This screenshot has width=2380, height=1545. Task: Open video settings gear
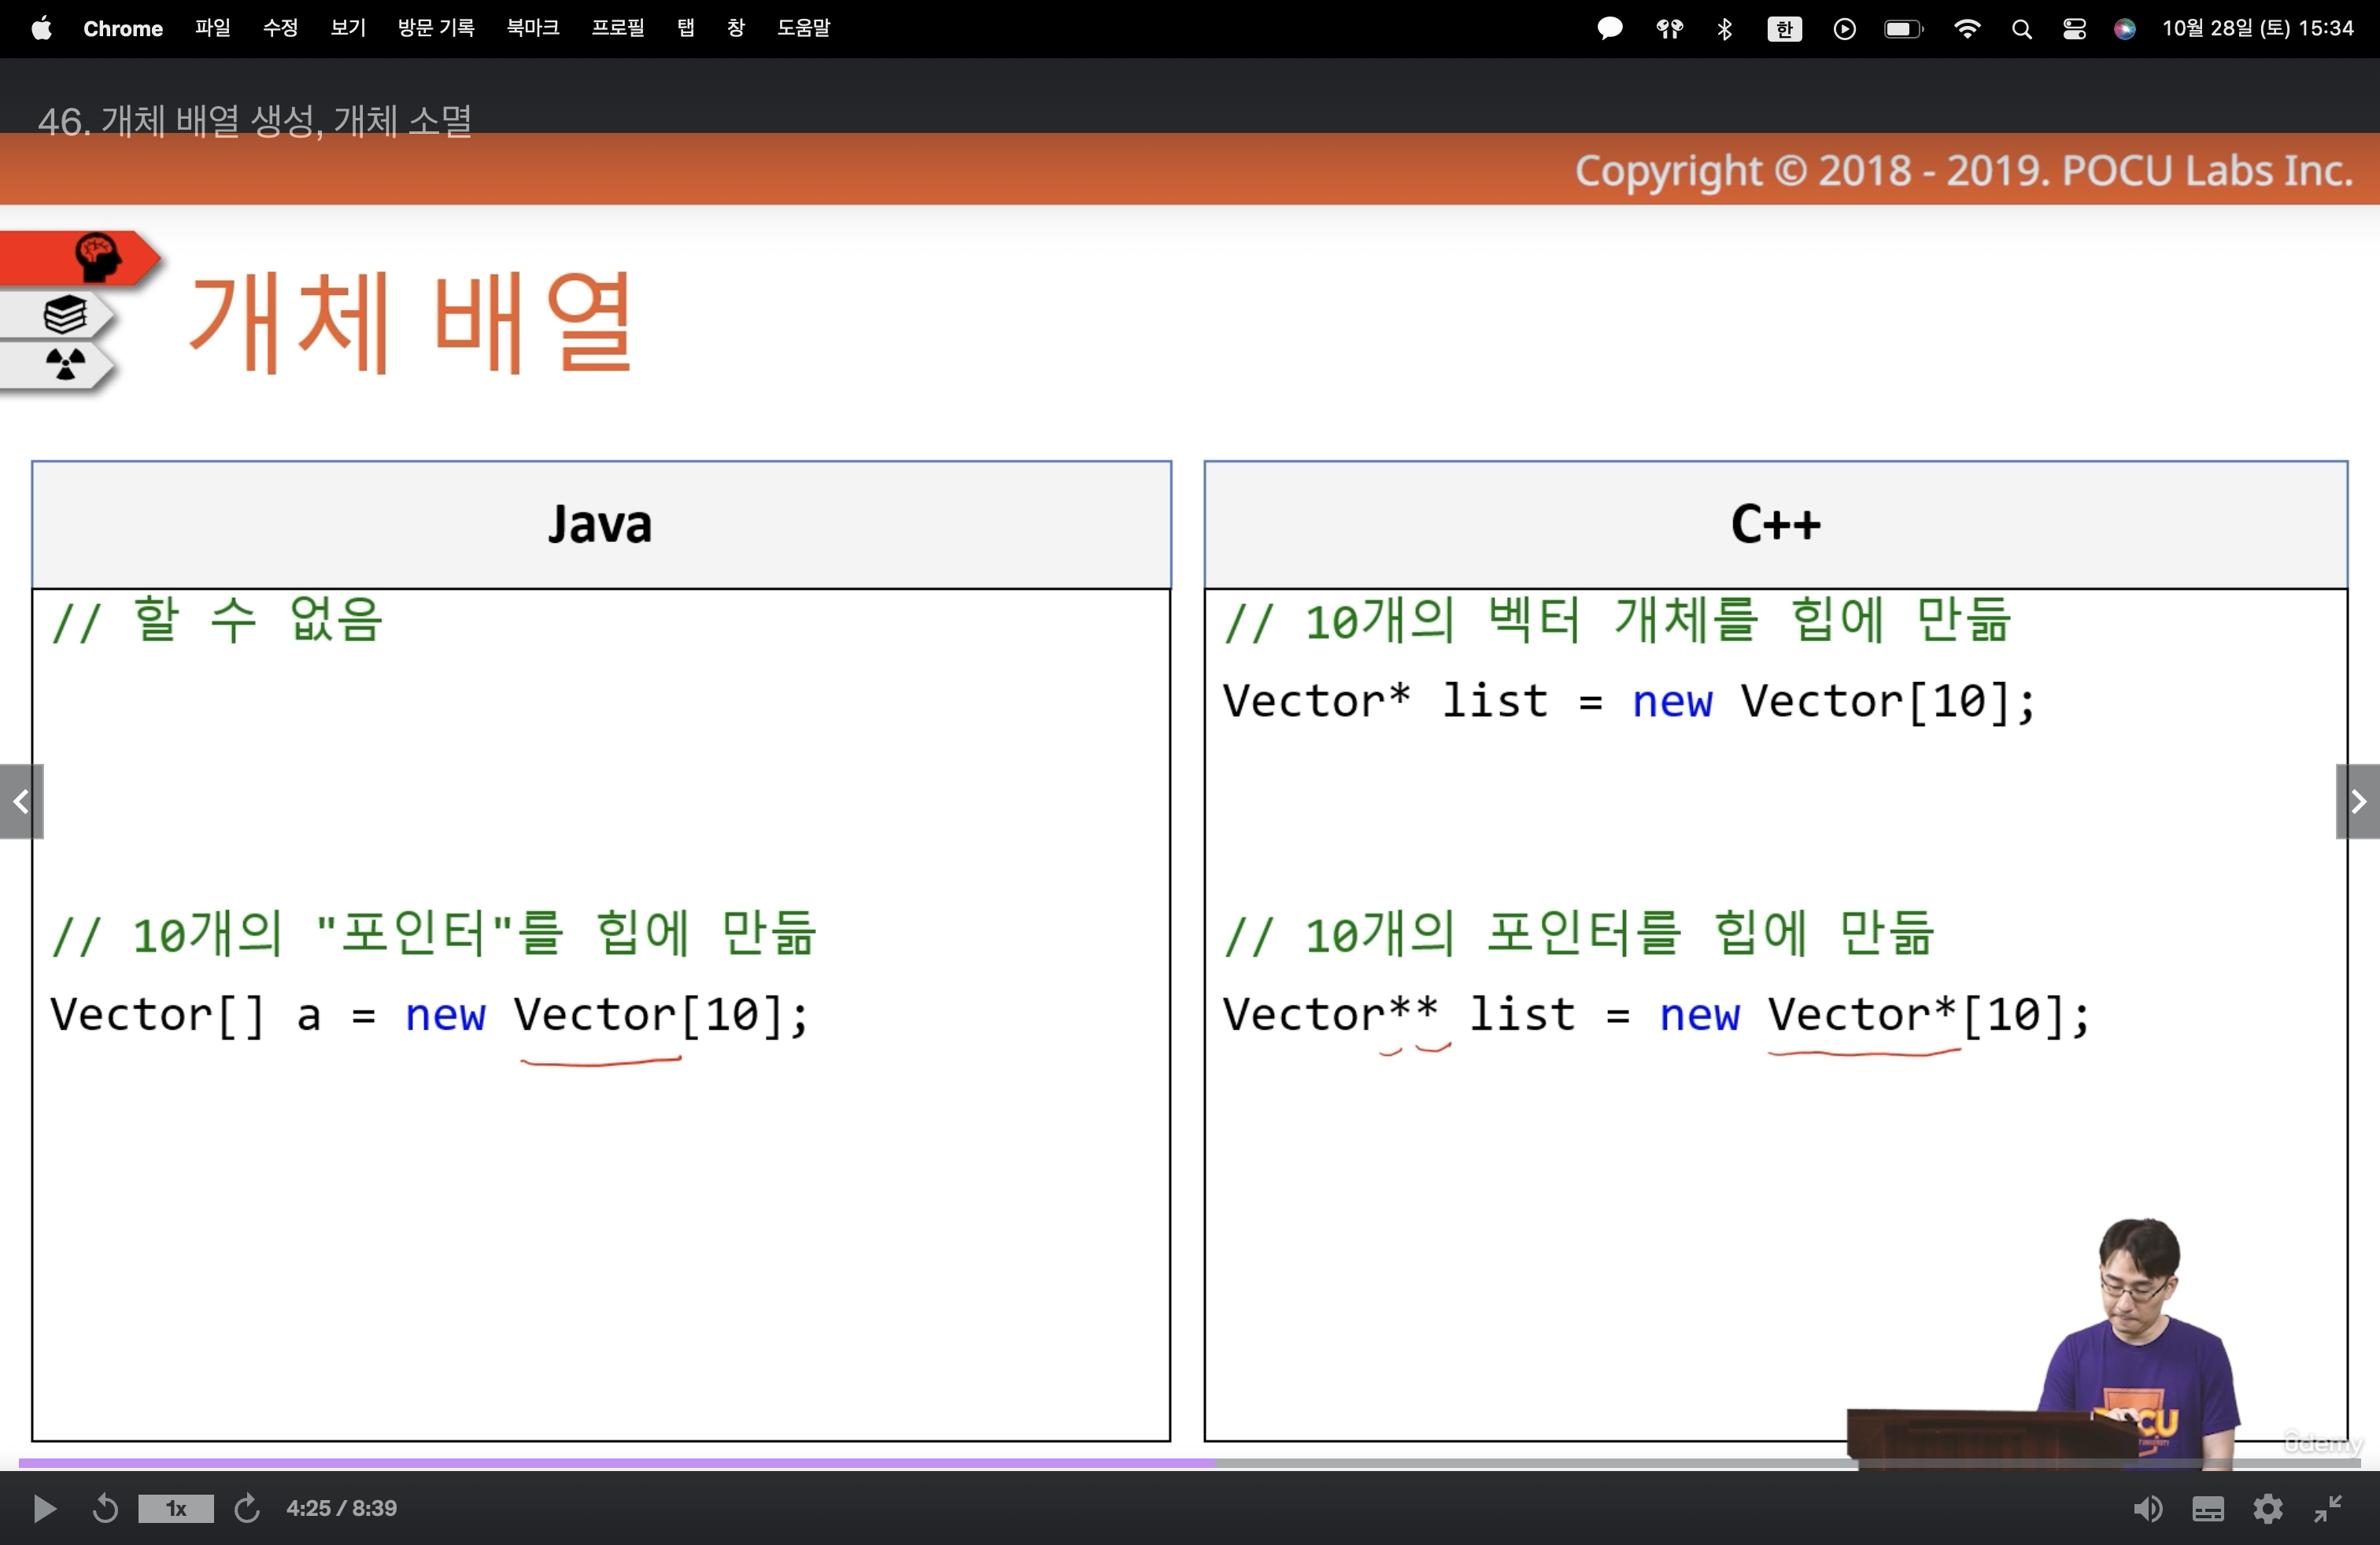point(2268,1508)
